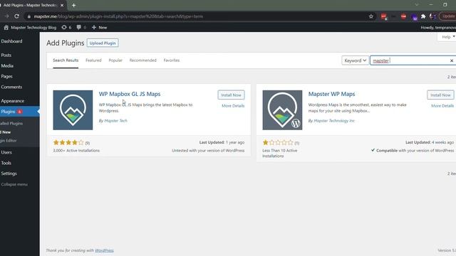Open a new browser tab

pyautogui.click(x=73, y=5)
